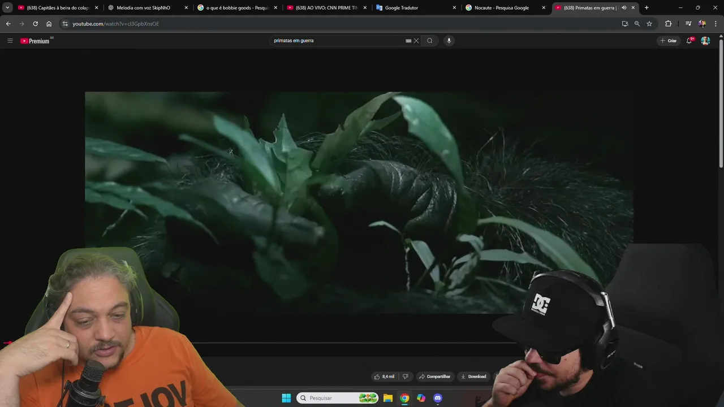724x407 pixels.
Task: Open the zoom magnifier in address bar
Action: tap(637, 24)
